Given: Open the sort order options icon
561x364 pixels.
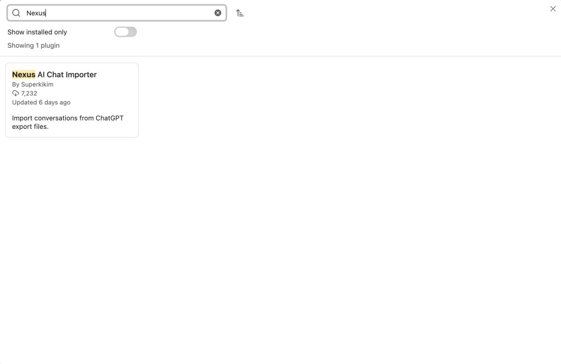Looking at the screenshot, I should 240,13.
